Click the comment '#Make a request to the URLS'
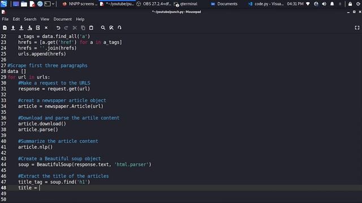The height and width of the screenshot is (203, 362). pyautogui.click(x=54, y=83)
